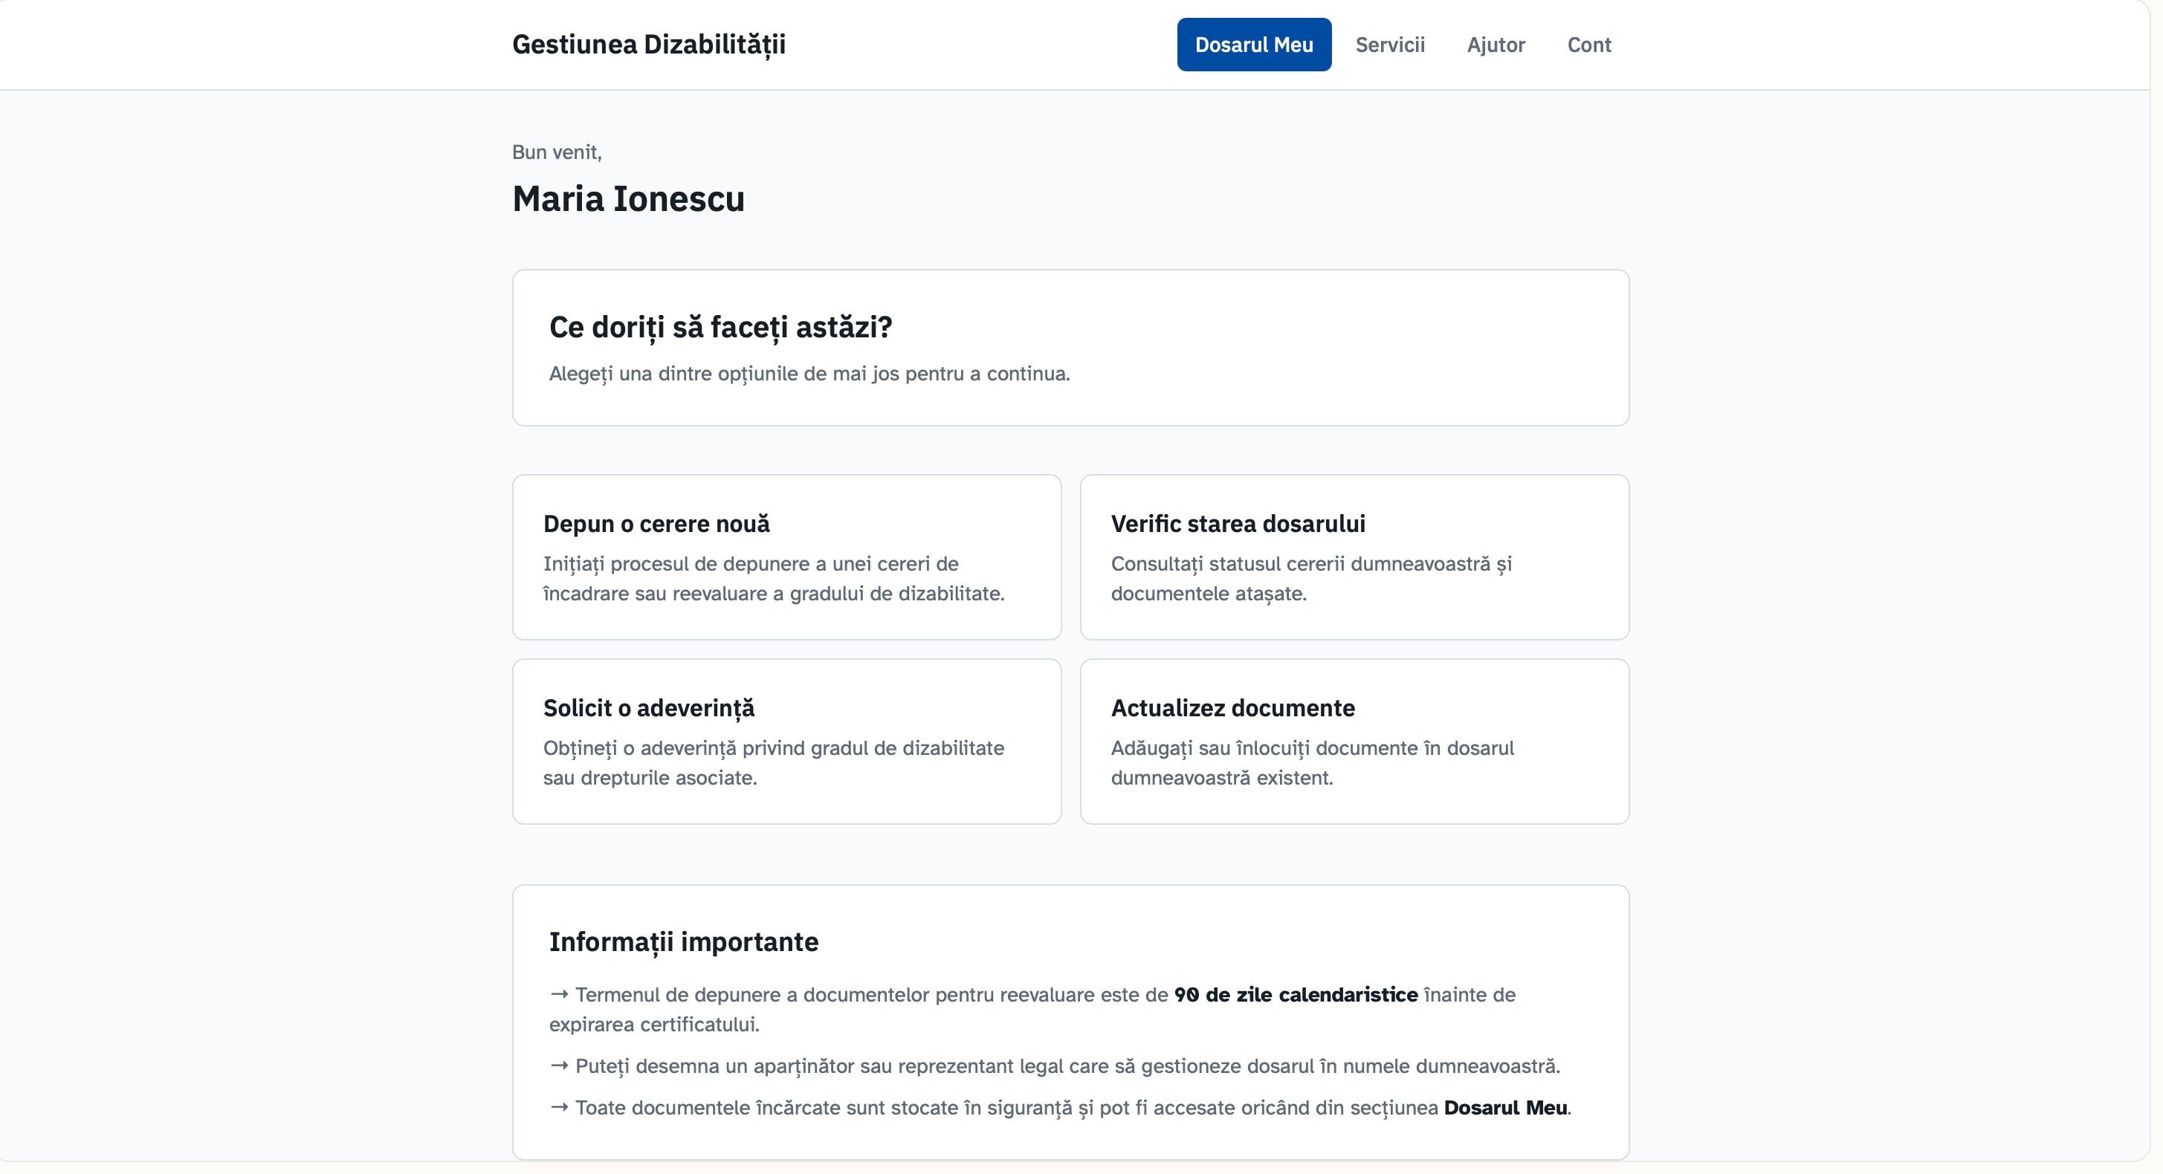The width and height of the screenshot is (2163, 1174).
Task: Click the Gestiunea Dizabilității site title
Action: pyautogui.click(x=648, y=45)
